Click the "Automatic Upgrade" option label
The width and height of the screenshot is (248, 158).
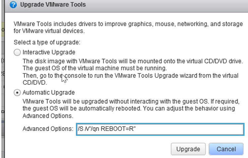click(x=49, y=92)
